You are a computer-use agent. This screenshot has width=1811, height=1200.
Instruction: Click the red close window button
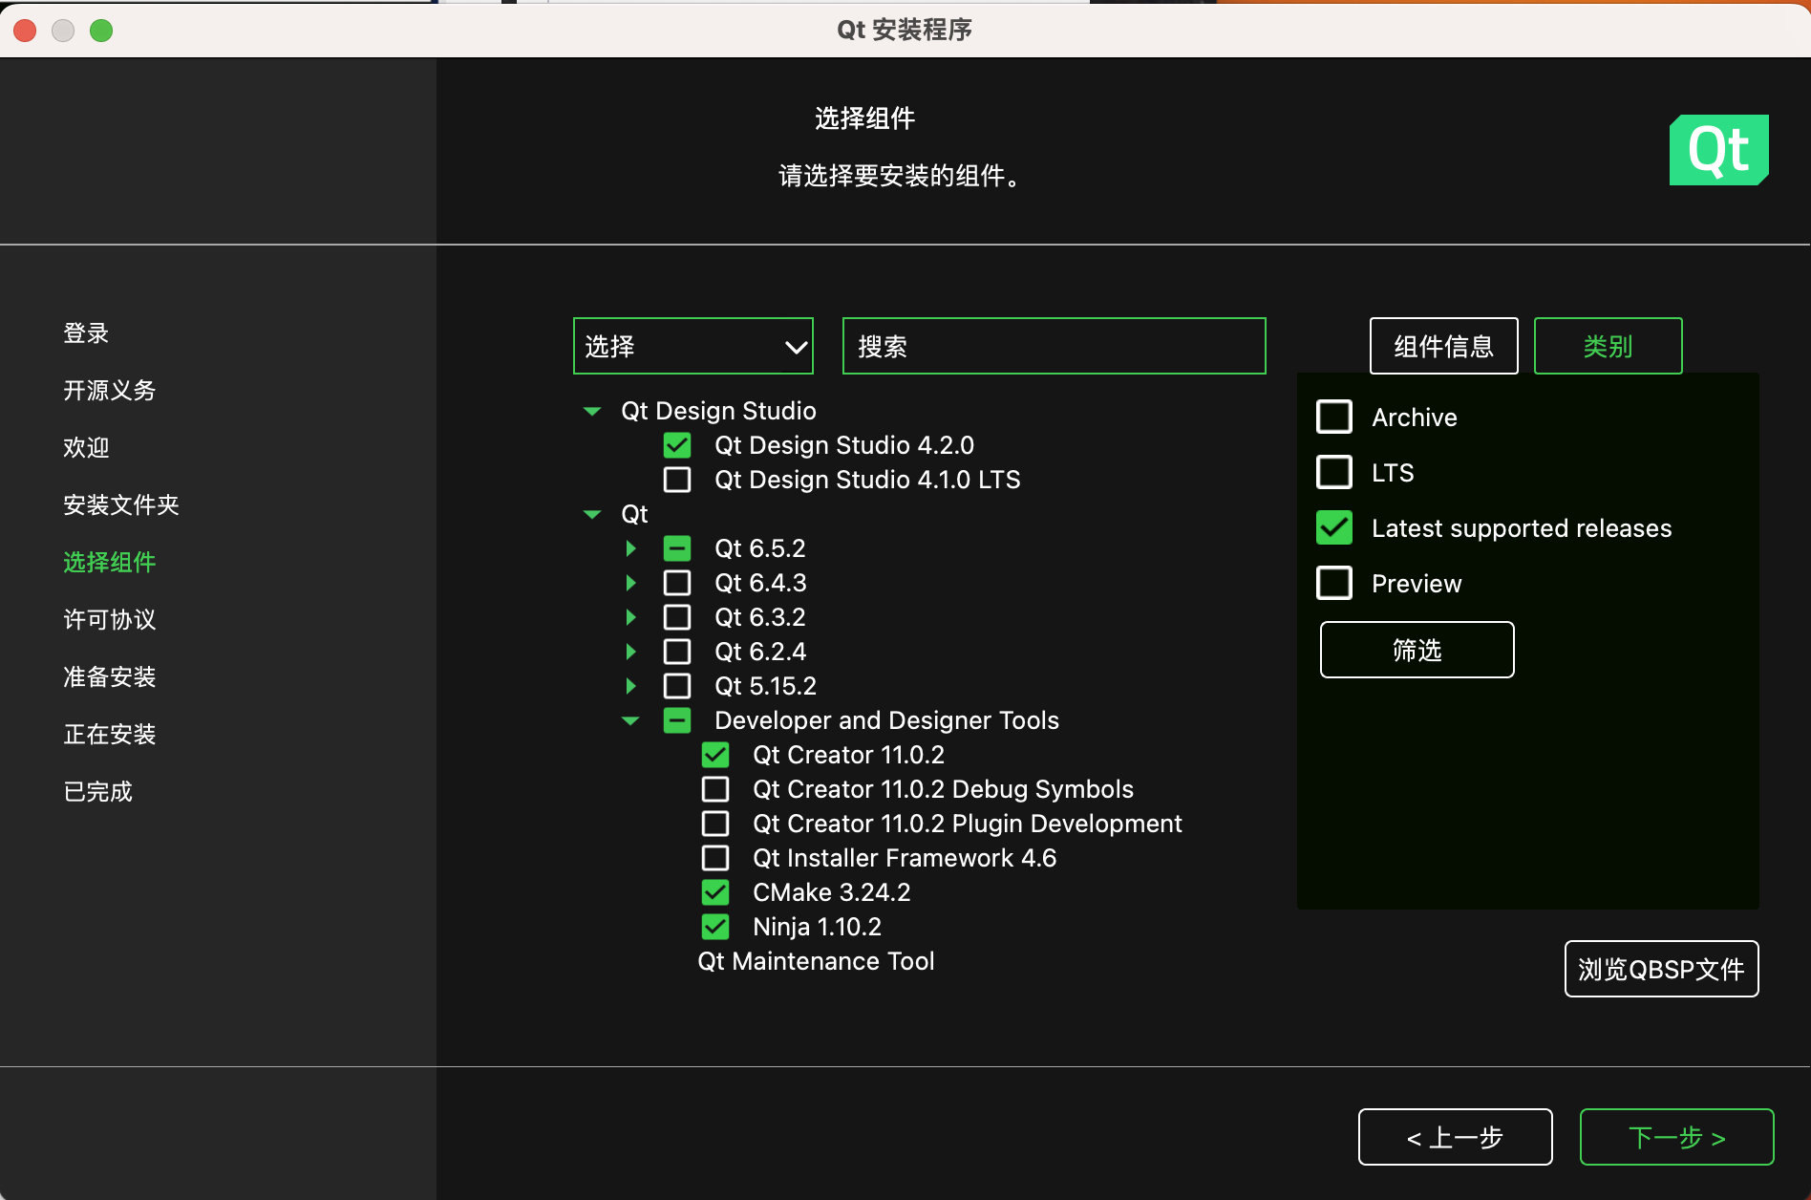[26, 31]
